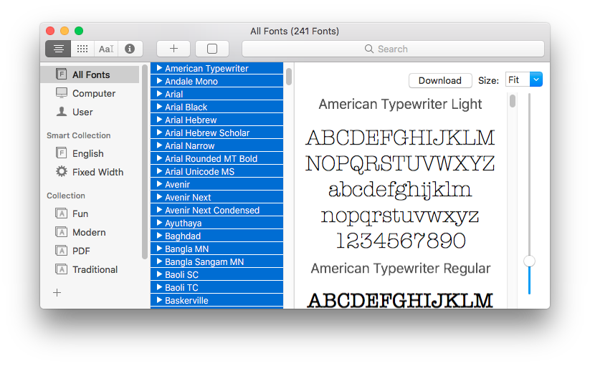Click the All Fonts sidebar icon
Image resolution: width=590 pixels, height=366 pixels.
point(62,74)
